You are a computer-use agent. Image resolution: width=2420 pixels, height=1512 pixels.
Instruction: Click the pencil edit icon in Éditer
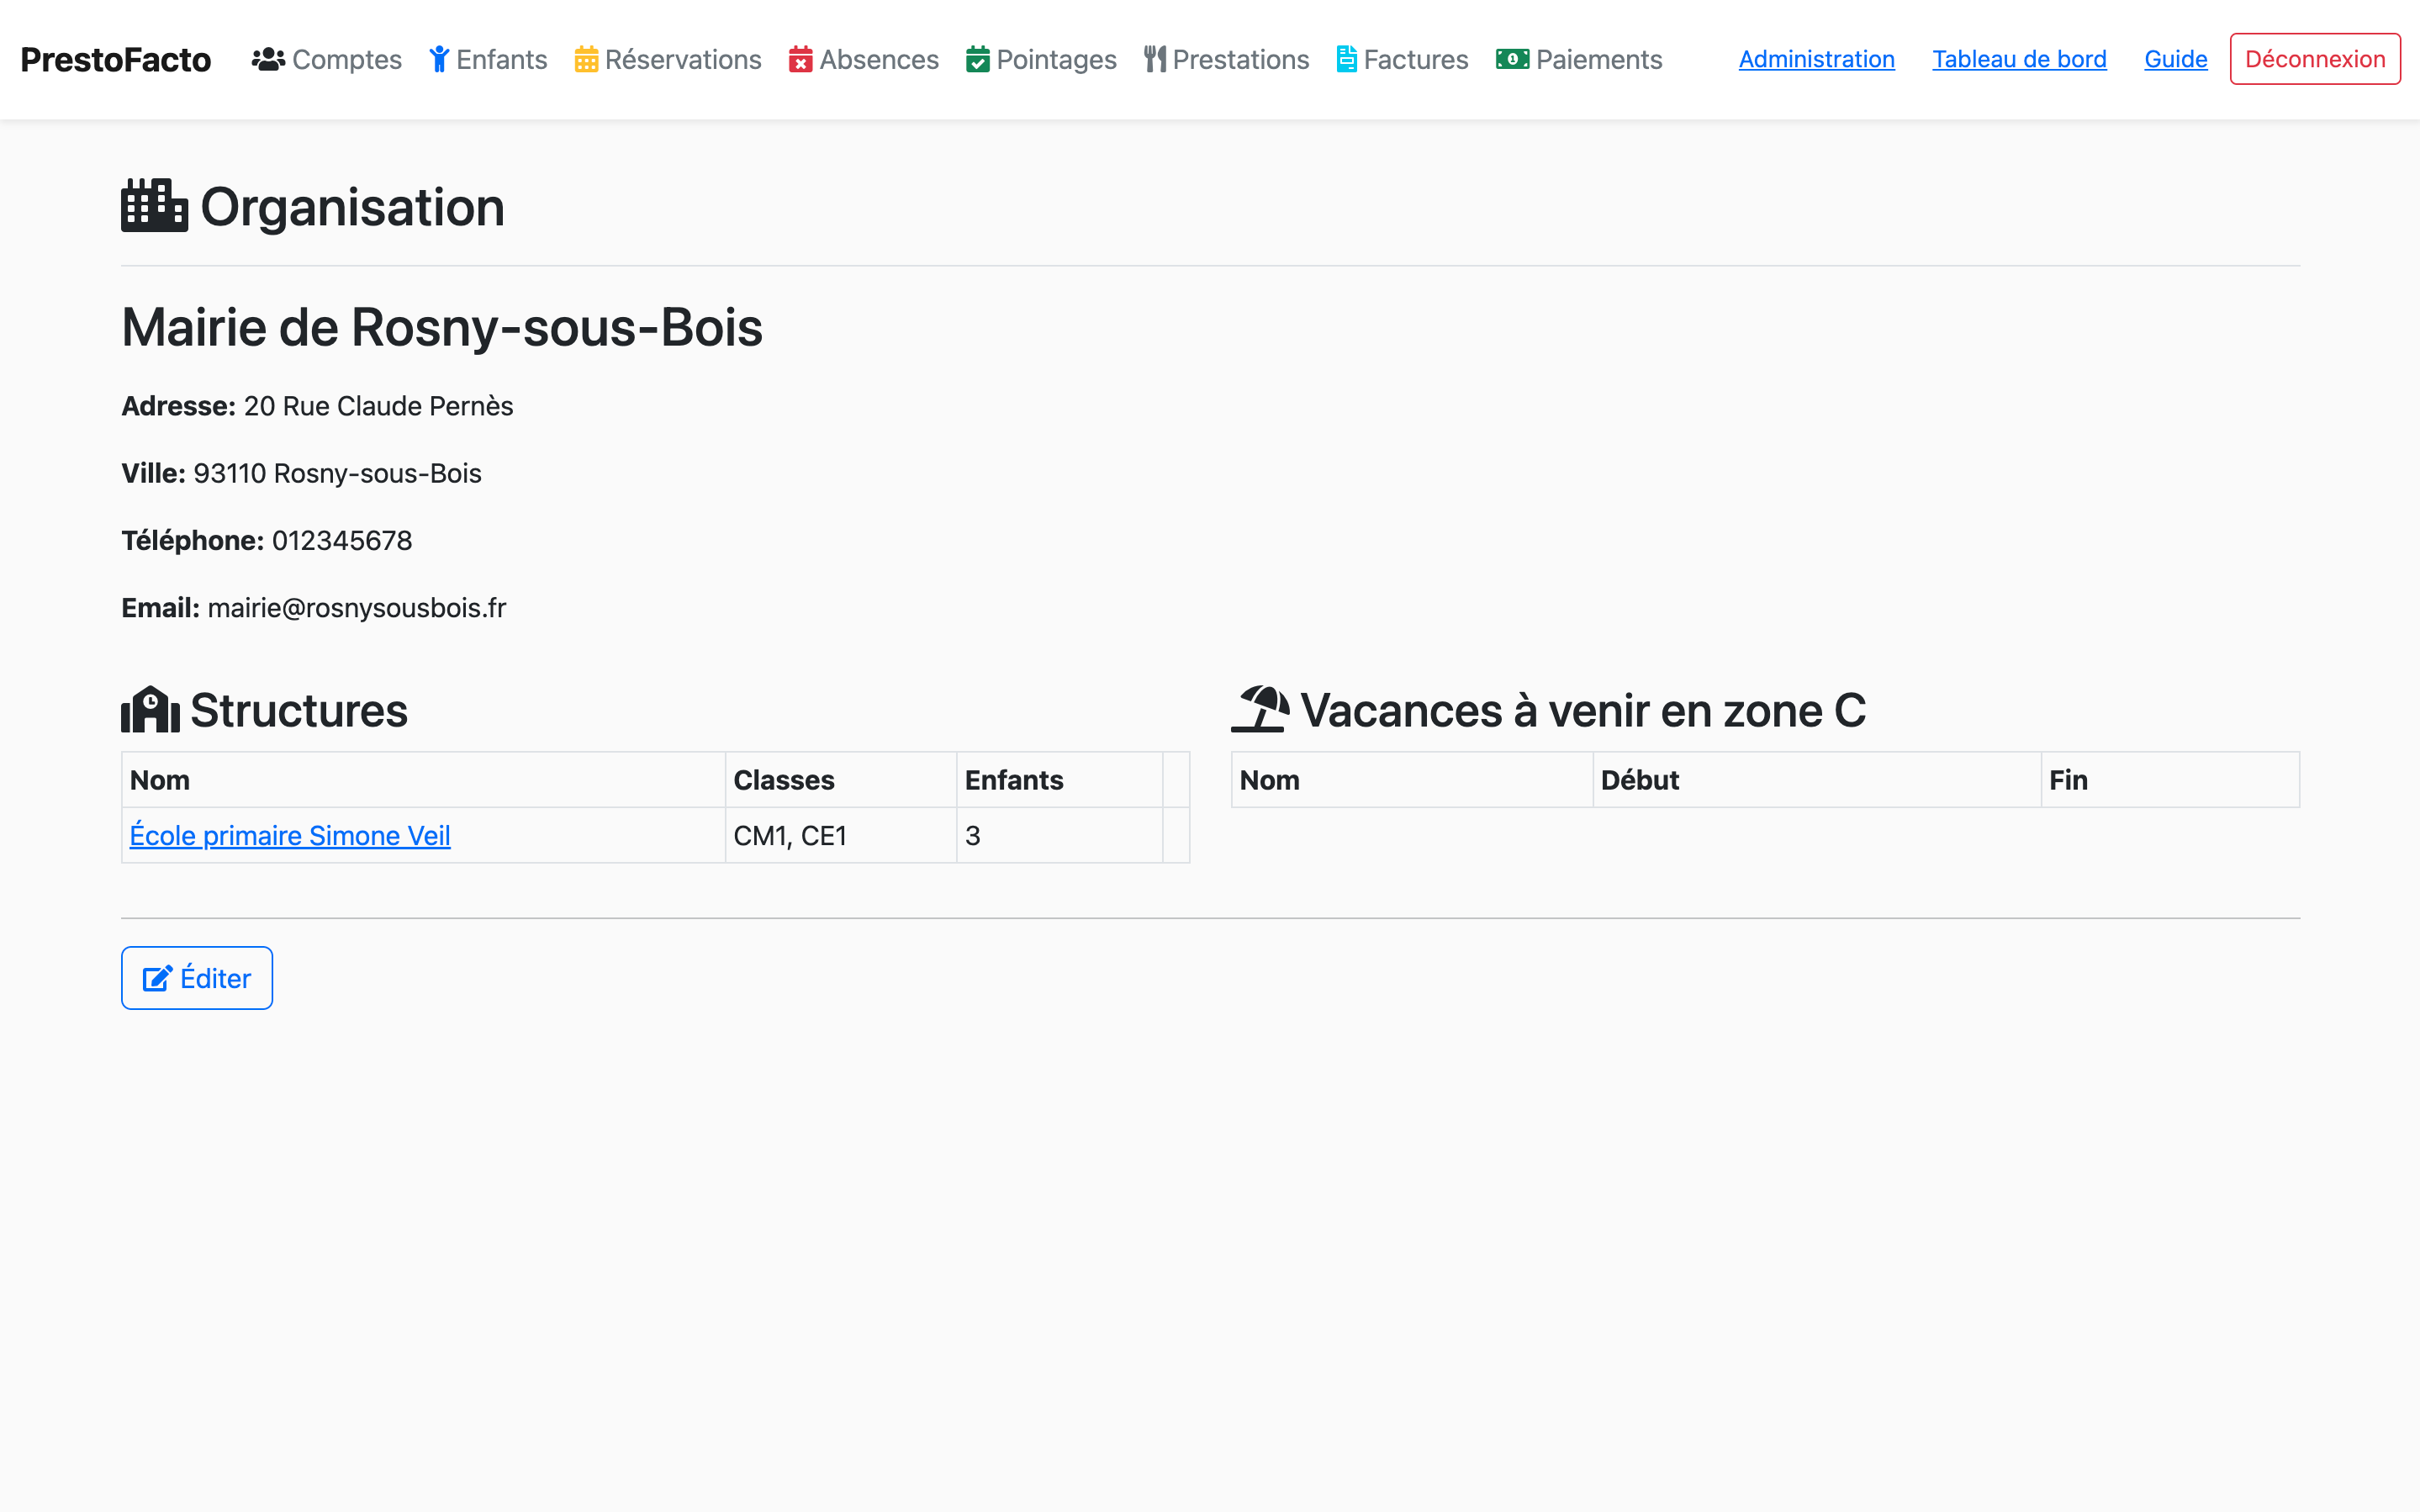click(157, 978)
